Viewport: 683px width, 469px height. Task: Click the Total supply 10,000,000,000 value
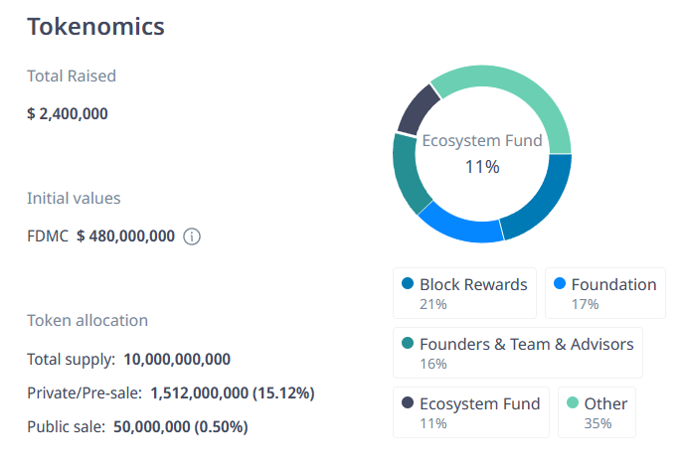pyautogui.click(x=176, y=359)
